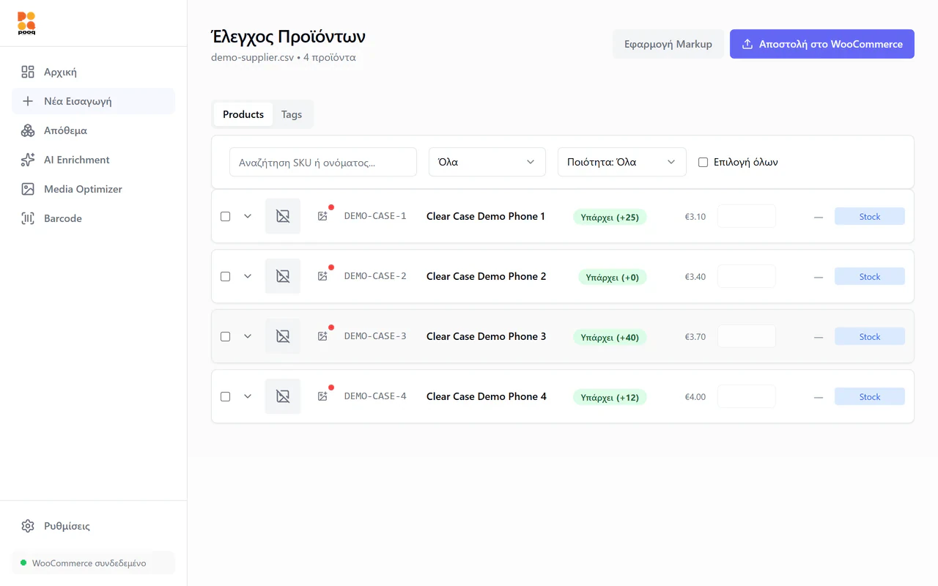The image size is (938, 586).
Task: Open the Ποιότητα: Όλα dropdown
Action: pyautogui.click(x=622, y=162)
